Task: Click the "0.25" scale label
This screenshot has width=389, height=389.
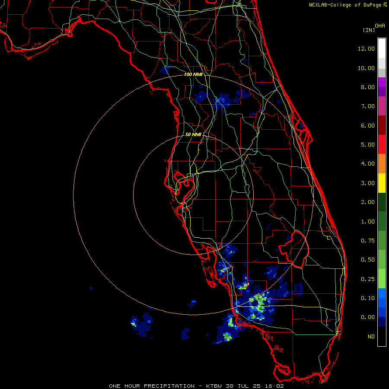Action: (x=368, y=279)
